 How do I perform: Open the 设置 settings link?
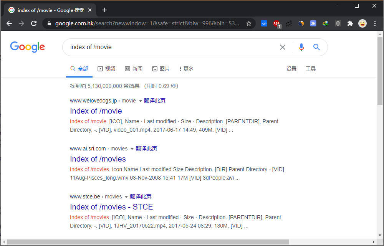pyautogui.click(x=291, y=69)
